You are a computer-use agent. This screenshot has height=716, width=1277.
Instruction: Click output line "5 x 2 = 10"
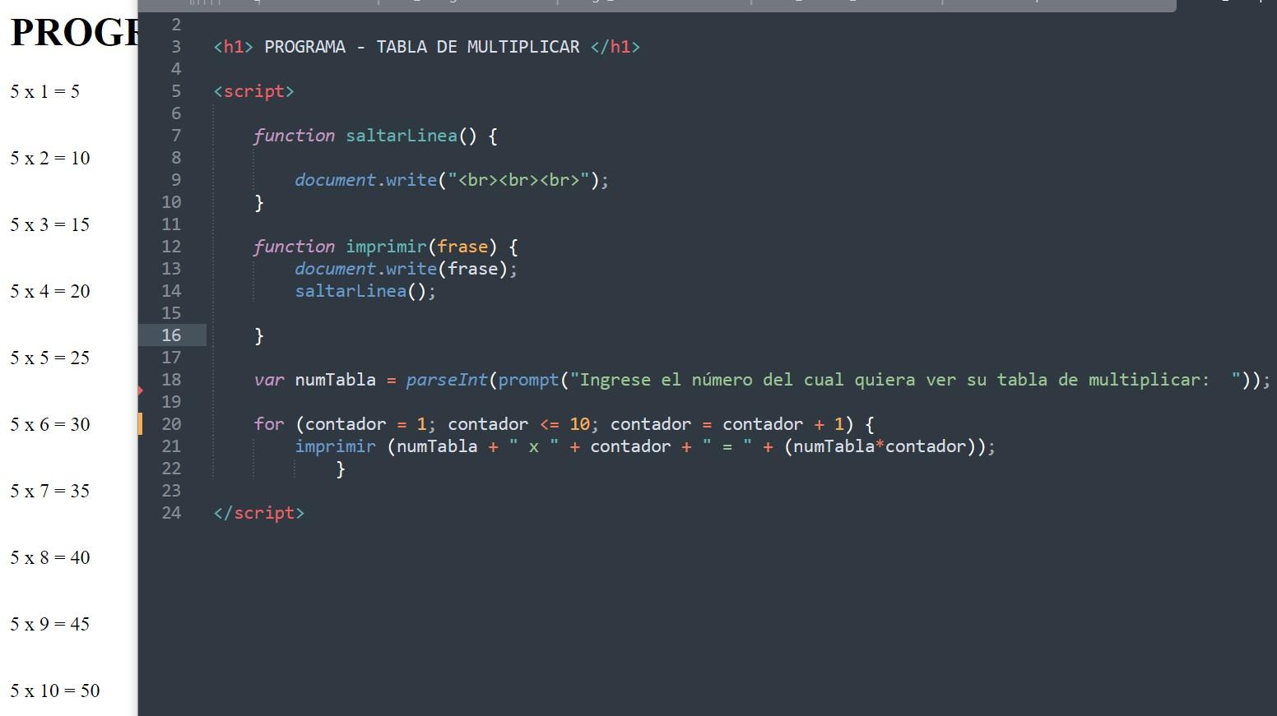[x=49, y=158]
